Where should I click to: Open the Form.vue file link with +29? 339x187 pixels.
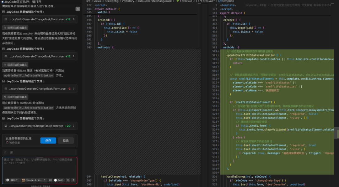36,126
